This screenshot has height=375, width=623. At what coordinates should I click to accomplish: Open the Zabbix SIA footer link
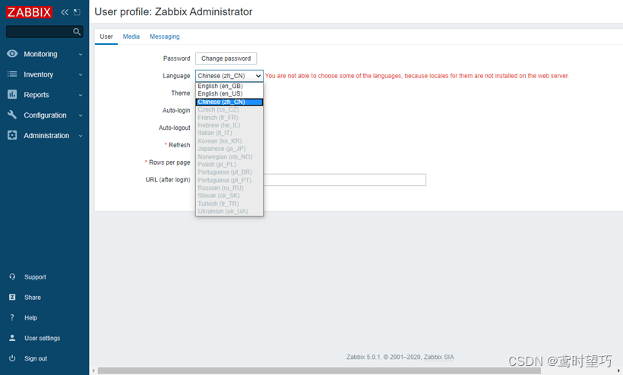coord(438,357)
